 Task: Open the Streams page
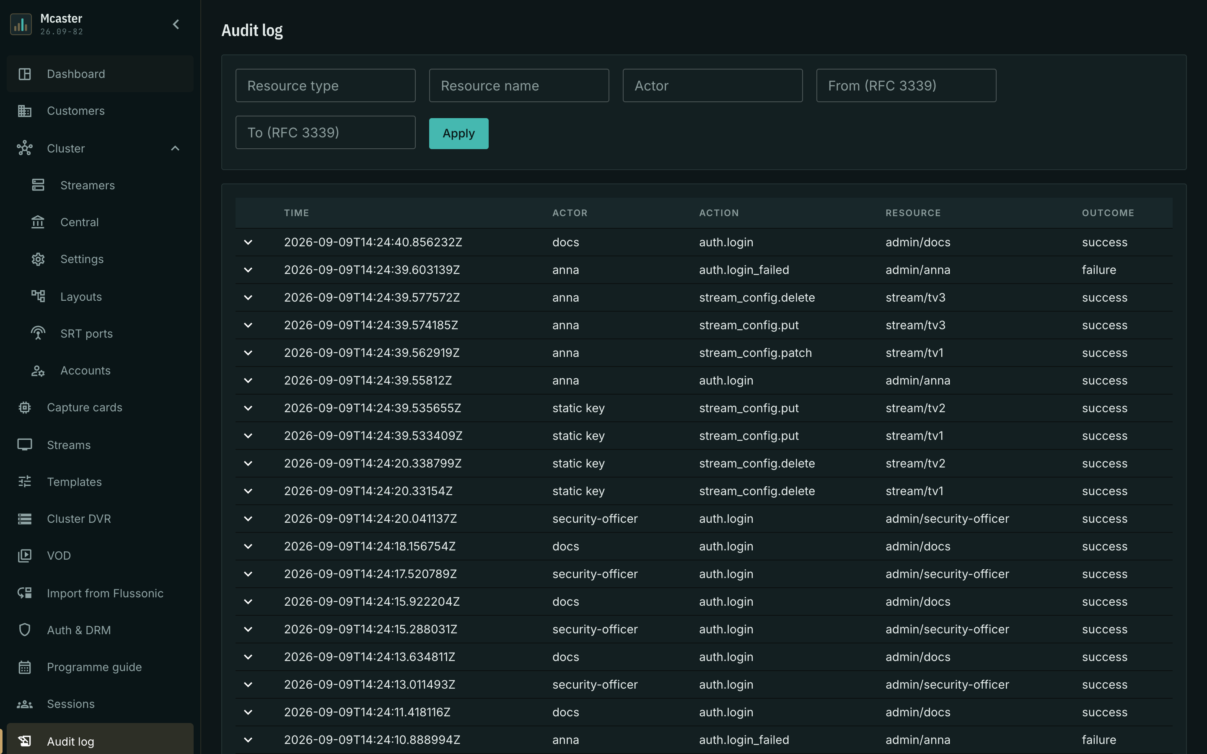click(x=100, y=444)
